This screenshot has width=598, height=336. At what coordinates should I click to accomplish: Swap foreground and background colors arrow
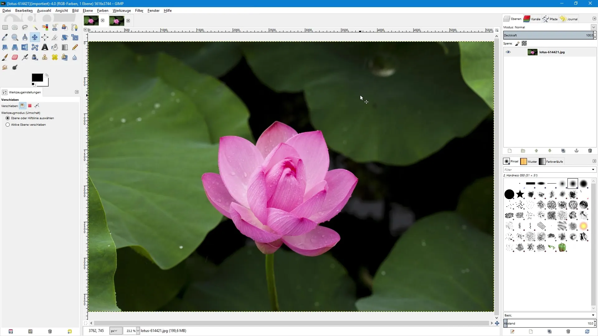pyautogui.click(x=47, y=75)
